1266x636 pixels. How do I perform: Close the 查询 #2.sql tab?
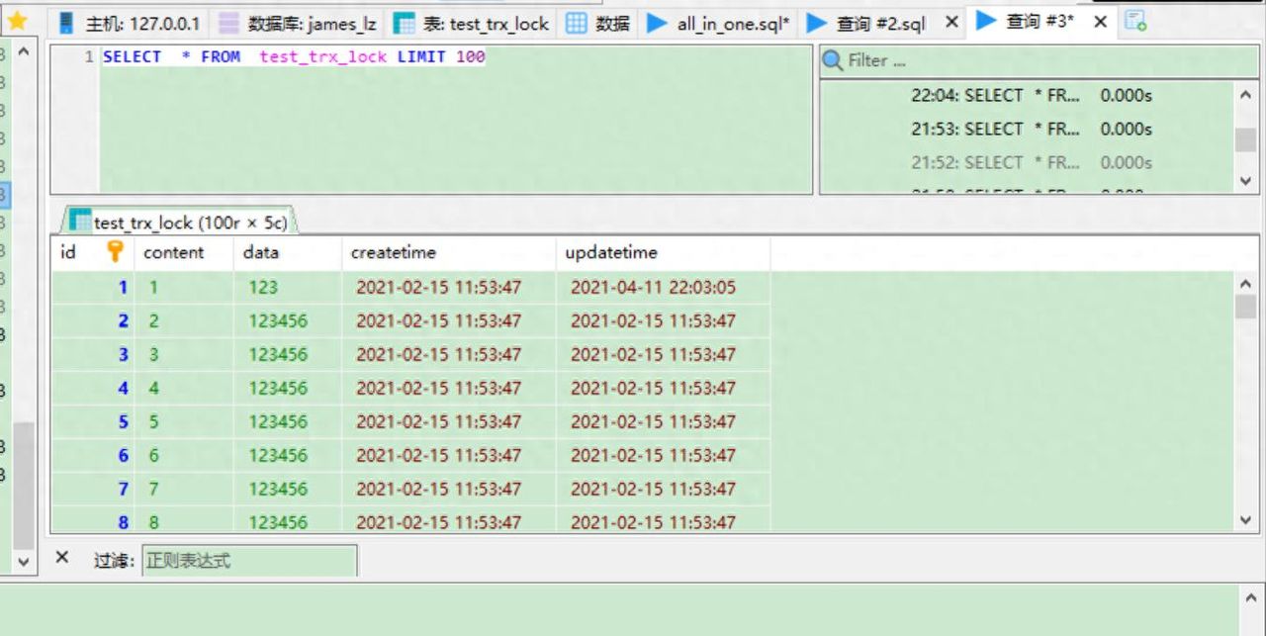[x=951, y=22]
